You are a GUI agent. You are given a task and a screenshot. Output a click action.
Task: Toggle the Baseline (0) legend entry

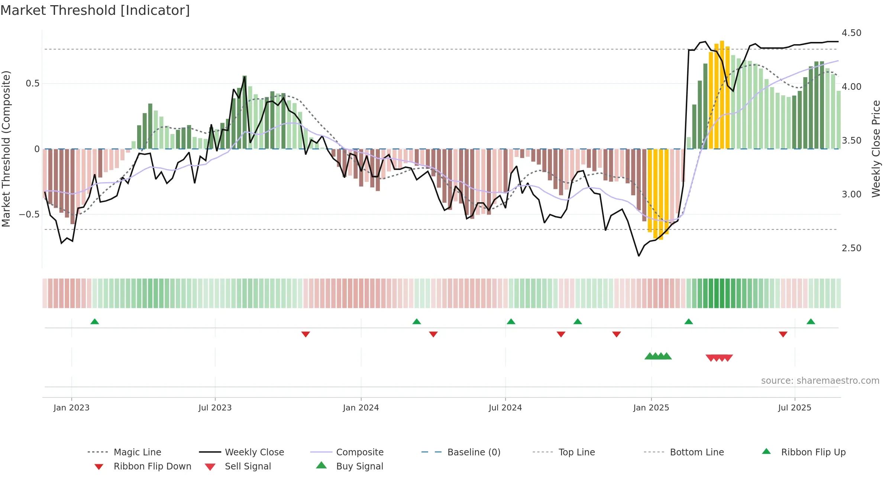pos(461,452)
